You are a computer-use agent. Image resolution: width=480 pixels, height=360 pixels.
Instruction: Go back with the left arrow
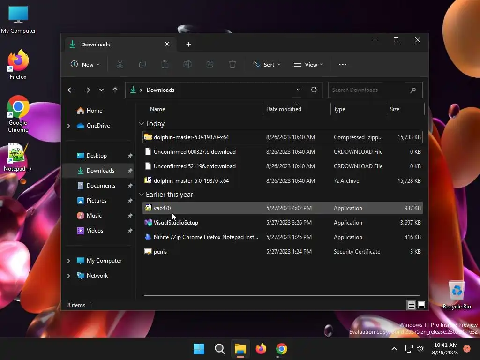(x=71, y=90)
